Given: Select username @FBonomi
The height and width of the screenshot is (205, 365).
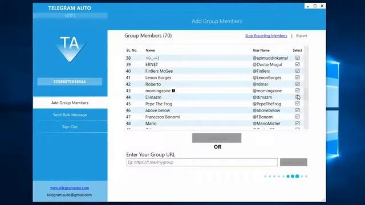Looking at the screenshot, I should pyautogui.click(x=263, y=117).
